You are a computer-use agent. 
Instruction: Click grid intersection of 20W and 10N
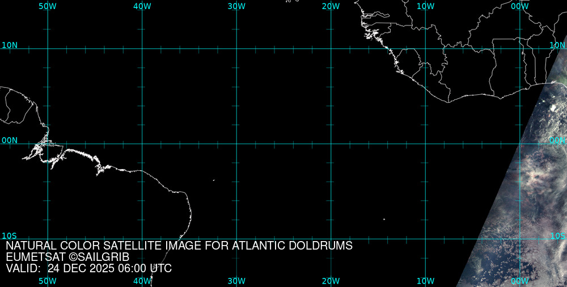click(331, 49)
